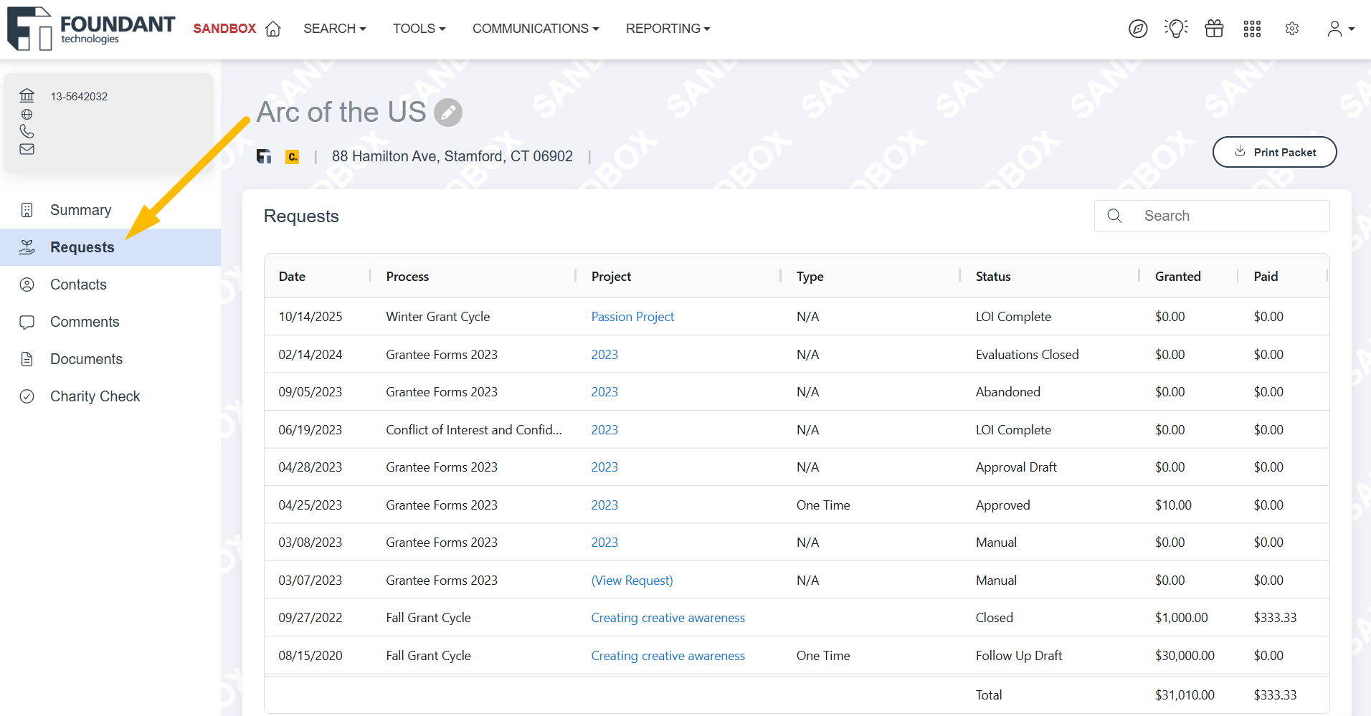
Task: Open Creating creative awareness link dated 09/27/2022
Action: 668,618
